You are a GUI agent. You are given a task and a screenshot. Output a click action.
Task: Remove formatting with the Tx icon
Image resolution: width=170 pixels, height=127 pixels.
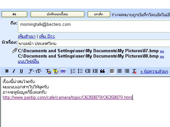click(134, 71)
